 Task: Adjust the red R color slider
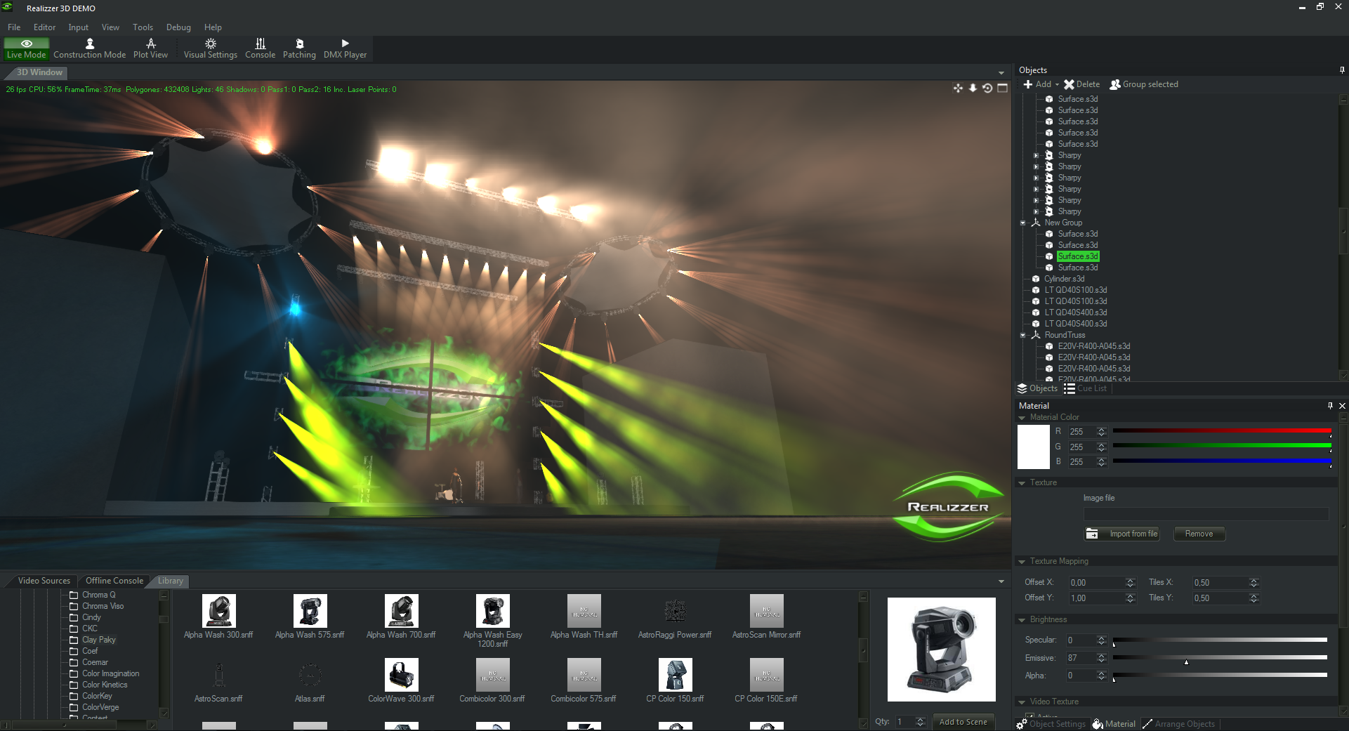pyautogui.click(x=1222, y=431)
